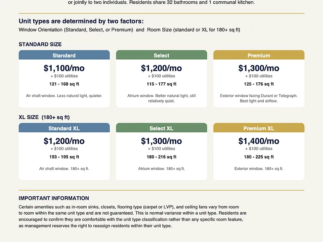
Task: Select the Premium unit card header
Action: 259,55
